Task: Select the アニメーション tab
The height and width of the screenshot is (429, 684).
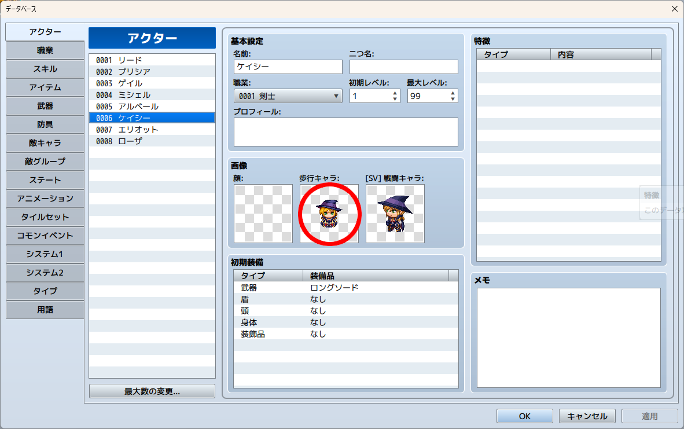Action: [x=45, y=199]
